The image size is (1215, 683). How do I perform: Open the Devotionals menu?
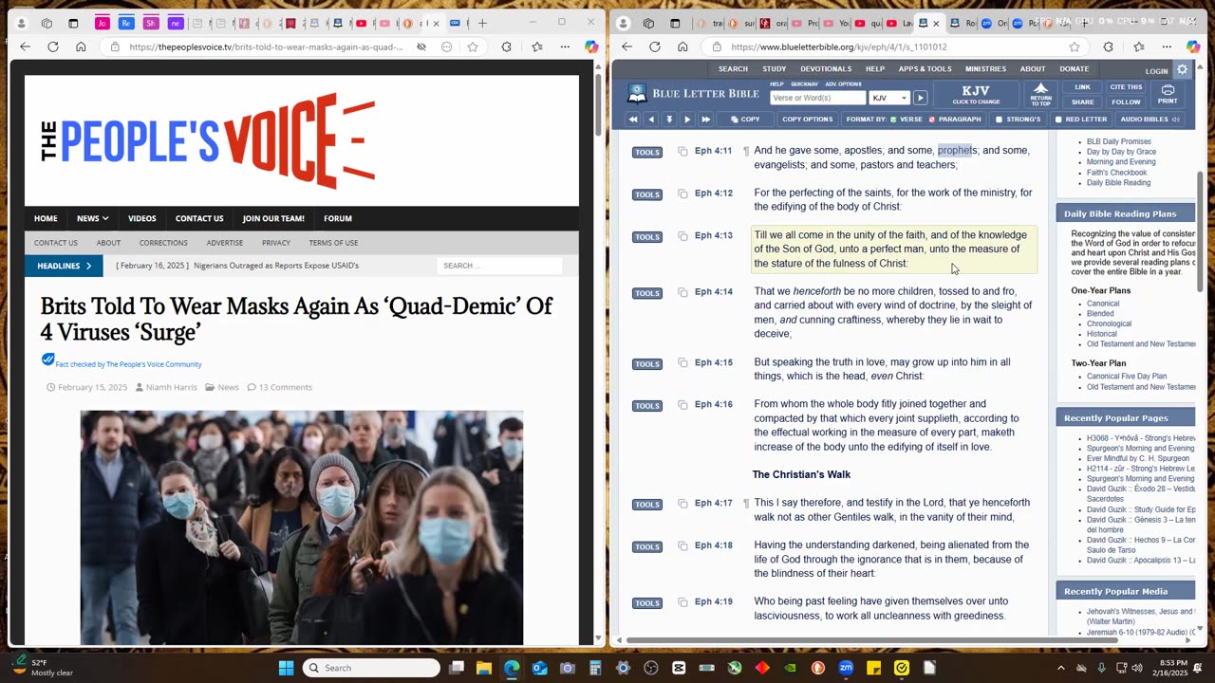826,68
